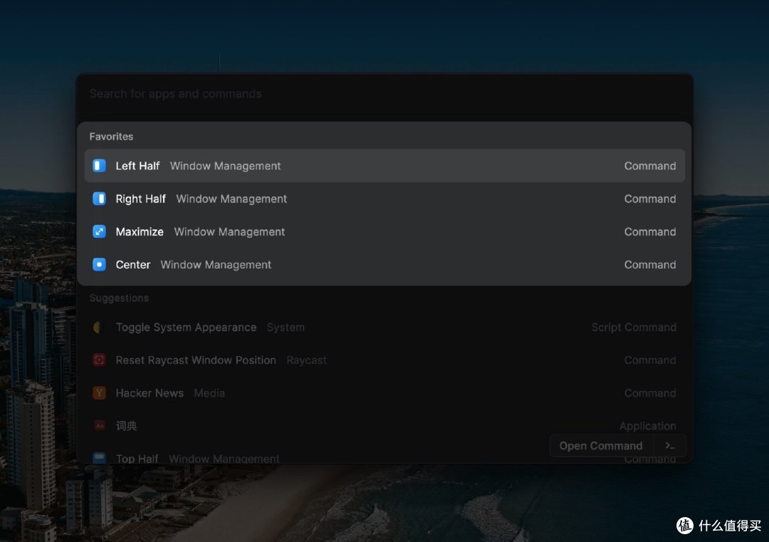Image resolution: width=769 pixels, height=542 pixels.
Task: Click the Suggestions section header
Action: (119, 298)
